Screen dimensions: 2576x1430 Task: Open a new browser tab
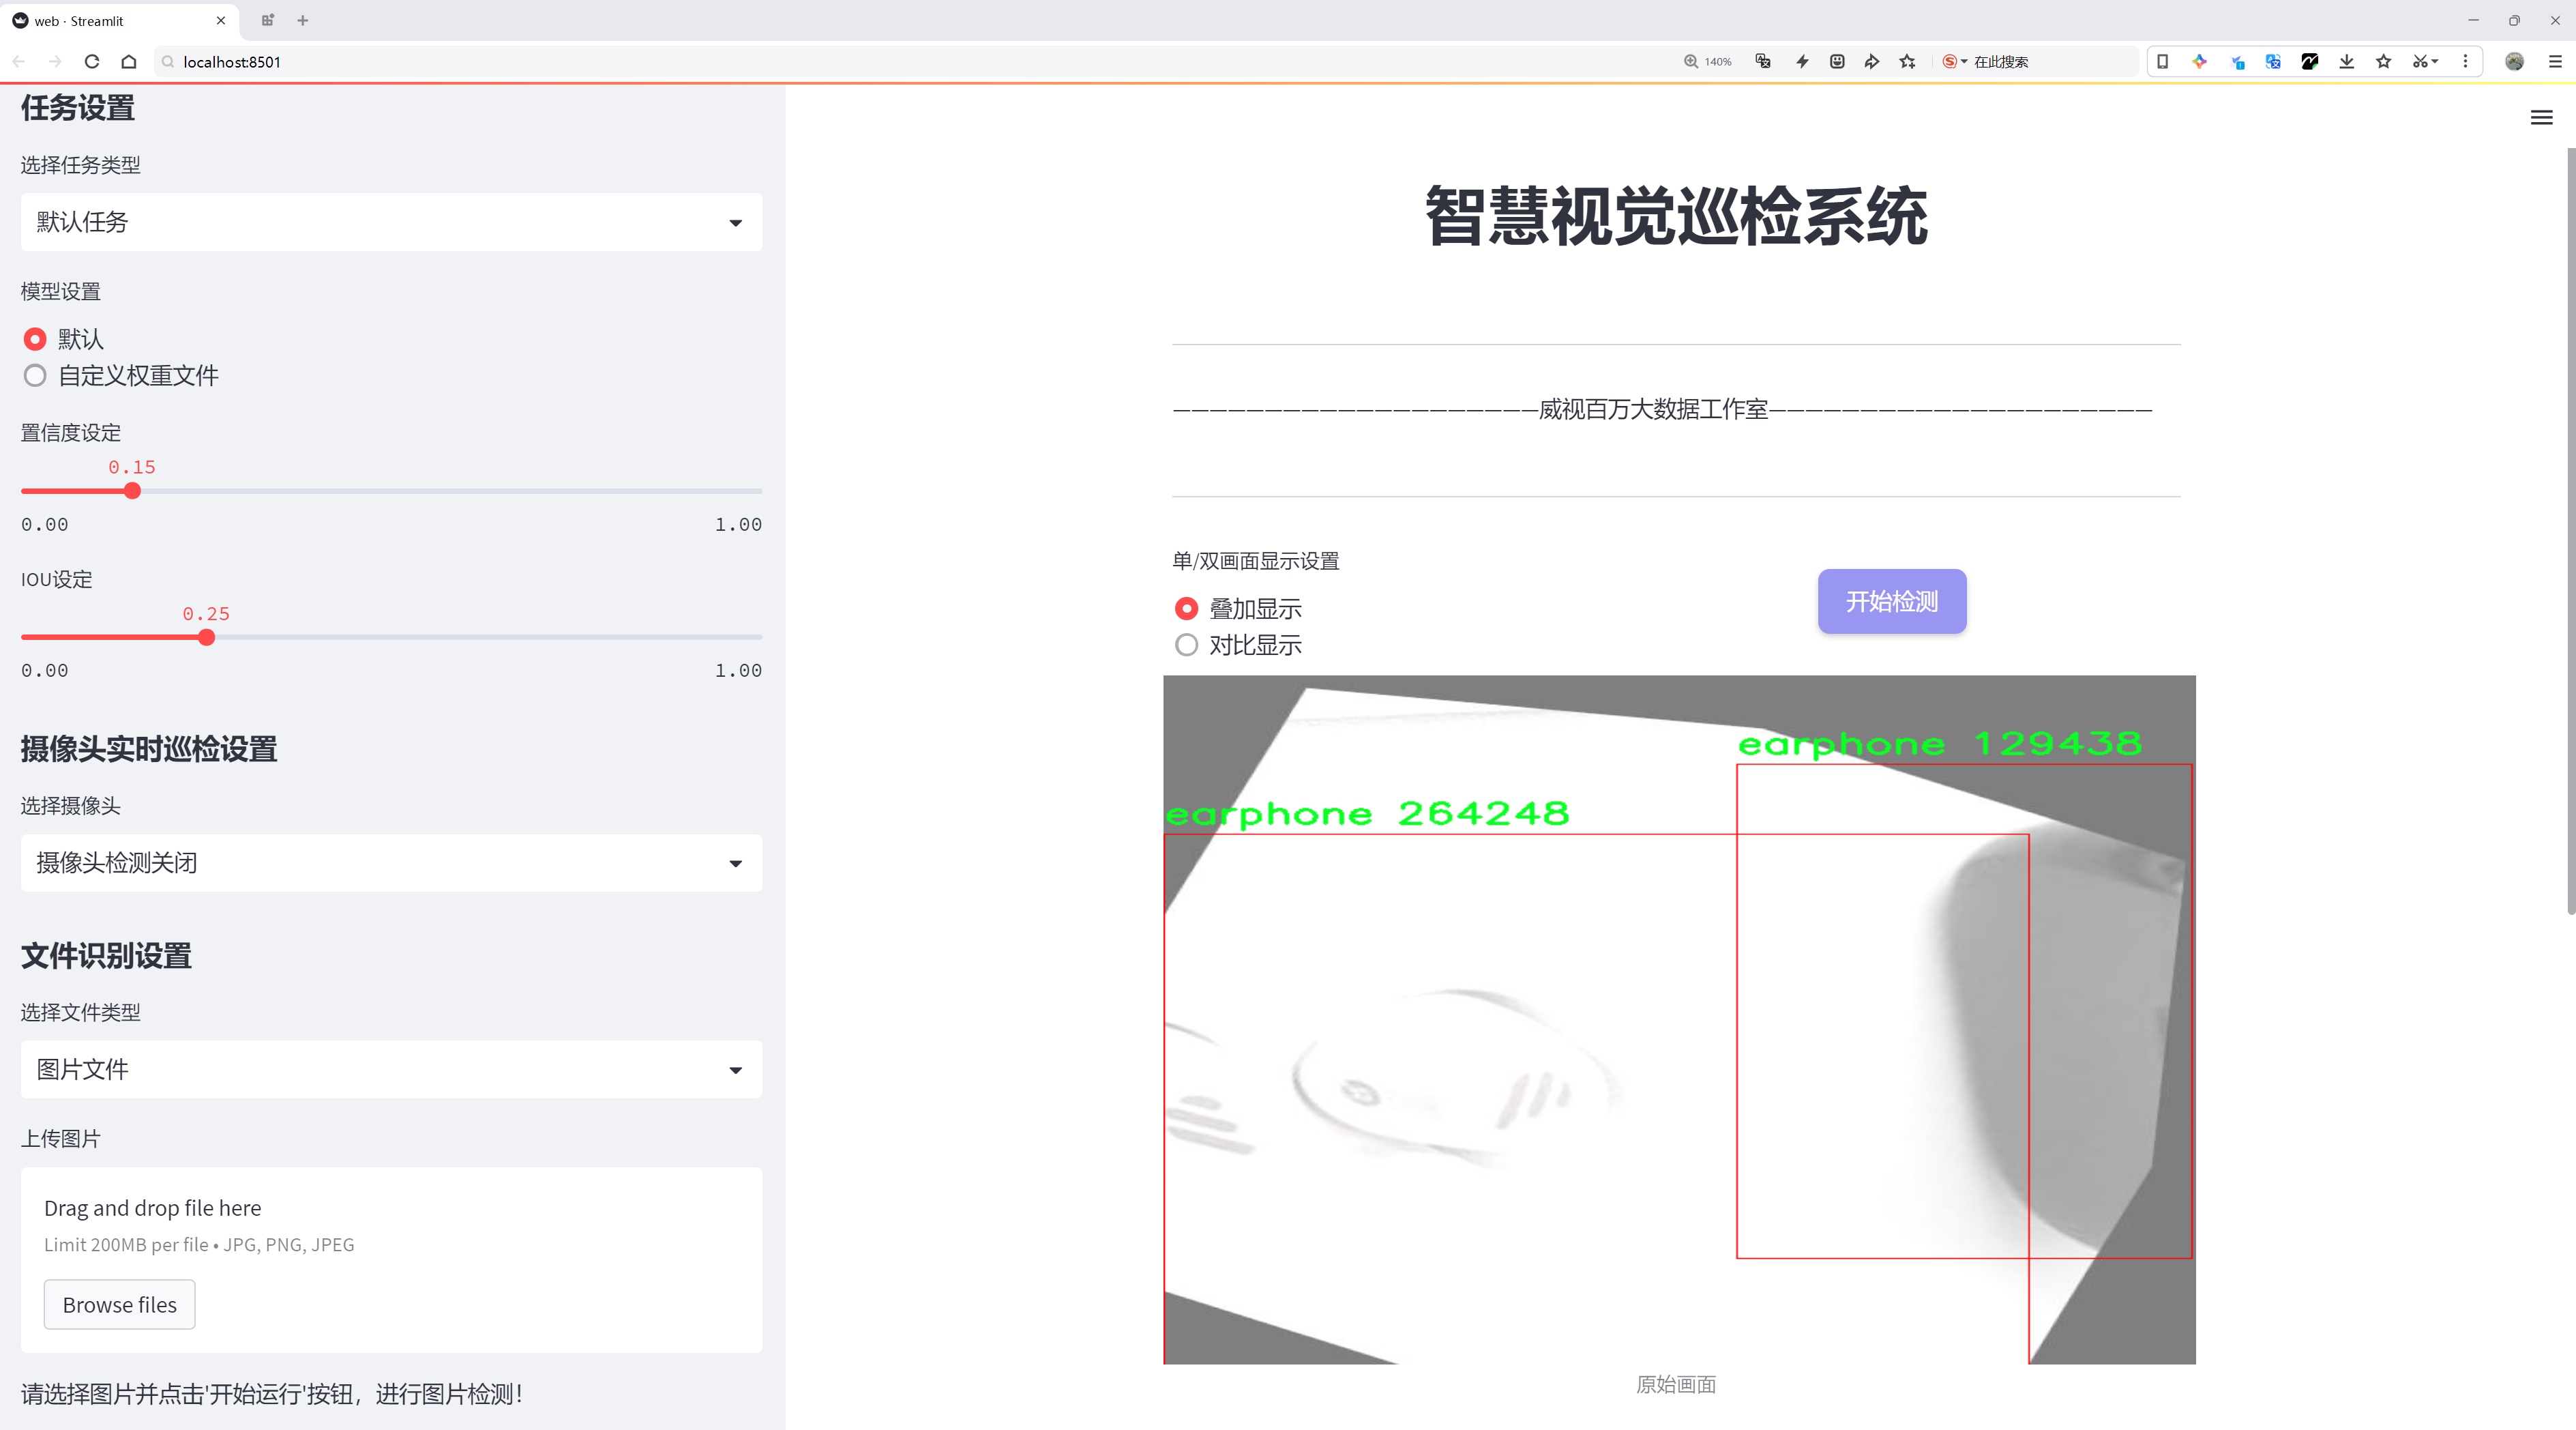point(303,20)
